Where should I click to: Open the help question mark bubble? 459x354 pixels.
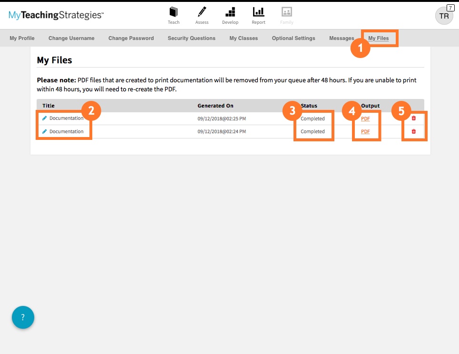23,317
